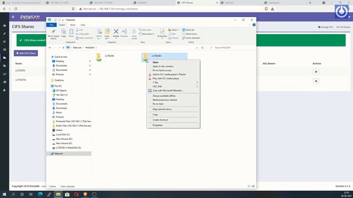The height and width of the screenshot is (198, 353).
Task: Open Microsoft Edge from the taskbar
Action: click(40, 194)
